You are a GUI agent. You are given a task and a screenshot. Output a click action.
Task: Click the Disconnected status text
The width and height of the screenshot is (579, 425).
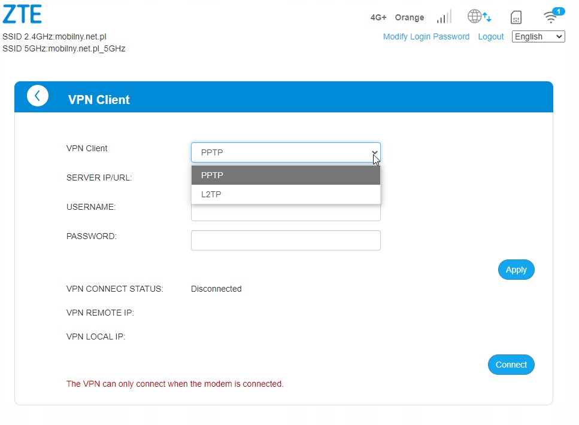(x=216, y=289)
